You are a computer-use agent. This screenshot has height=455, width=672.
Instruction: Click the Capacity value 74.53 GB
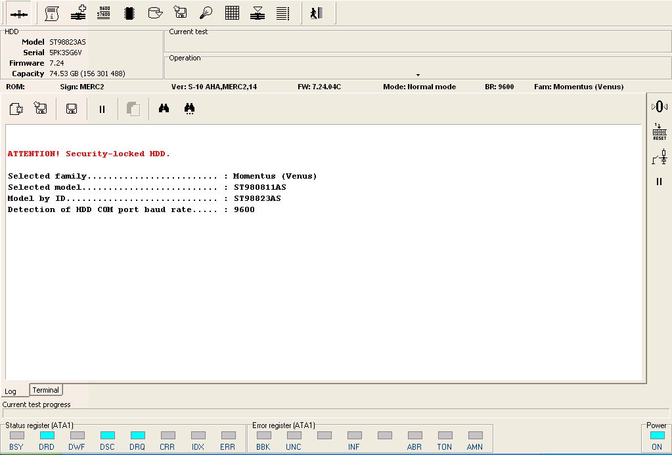point(87,74)
